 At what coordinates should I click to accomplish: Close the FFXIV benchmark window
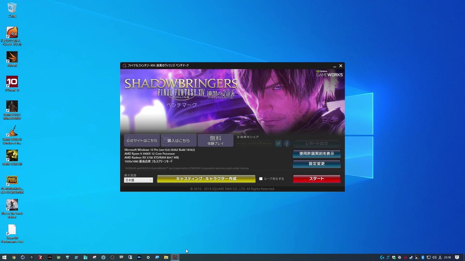341,66
